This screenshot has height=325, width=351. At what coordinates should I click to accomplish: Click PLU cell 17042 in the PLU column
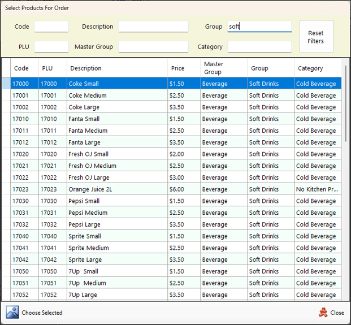[53, 259]
